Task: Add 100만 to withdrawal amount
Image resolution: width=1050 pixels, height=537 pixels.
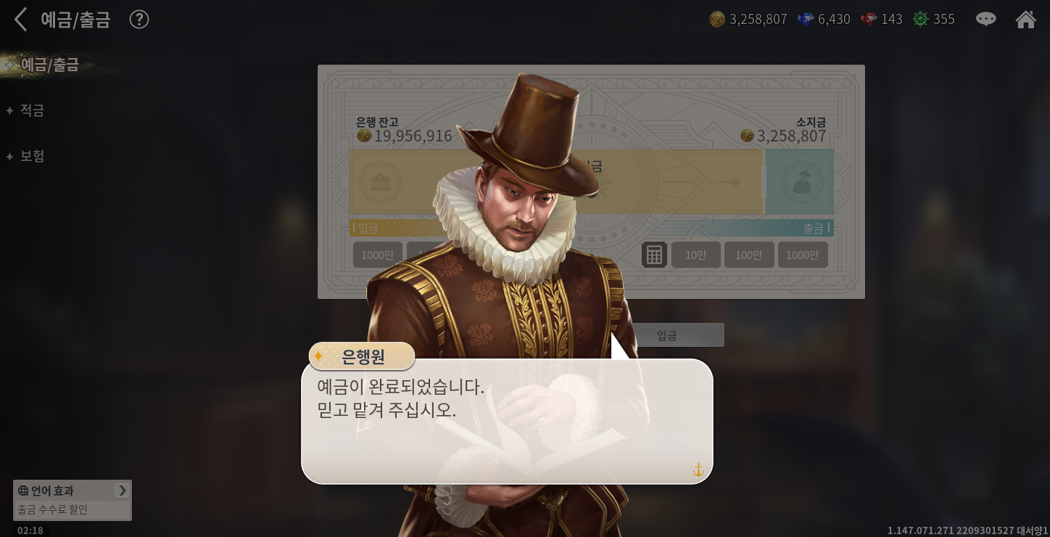Action: [749, 255]
